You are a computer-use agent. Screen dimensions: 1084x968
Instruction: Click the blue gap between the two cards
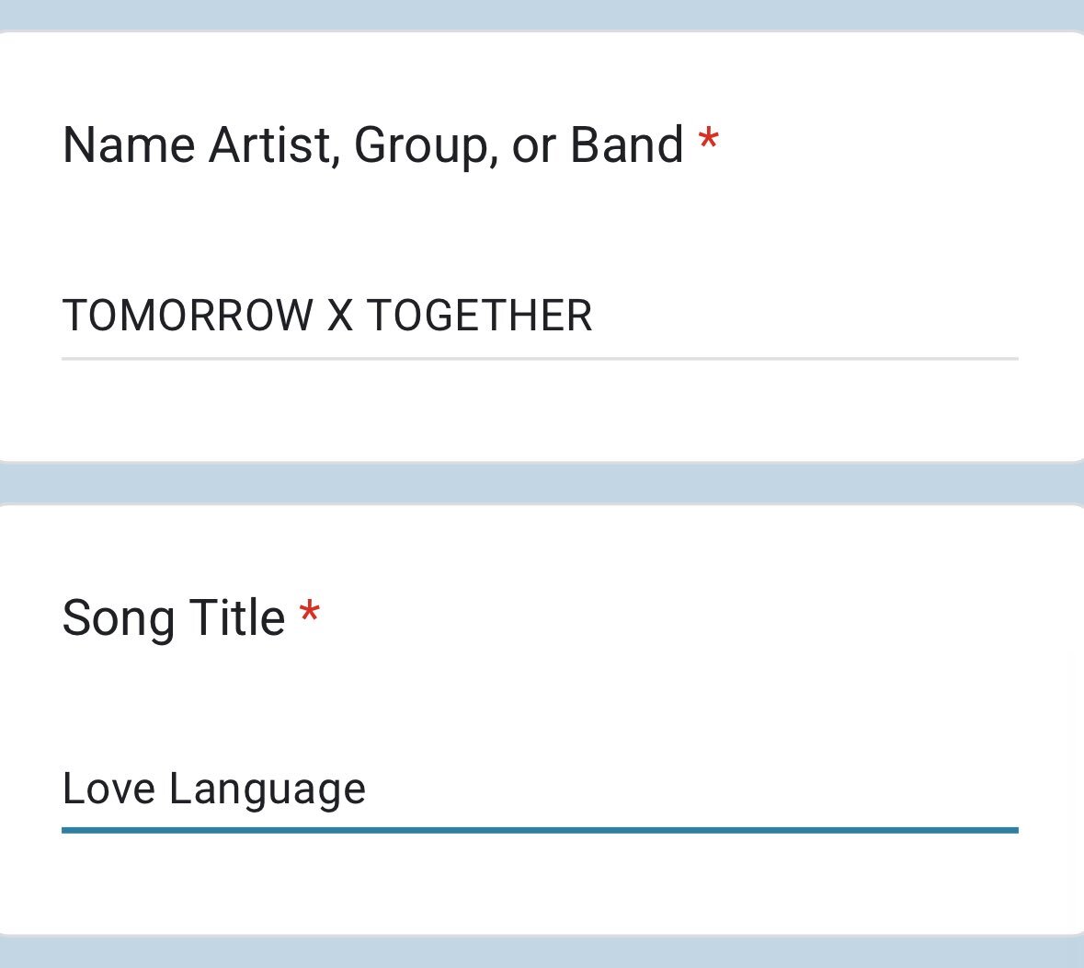[x=542, y=483]
